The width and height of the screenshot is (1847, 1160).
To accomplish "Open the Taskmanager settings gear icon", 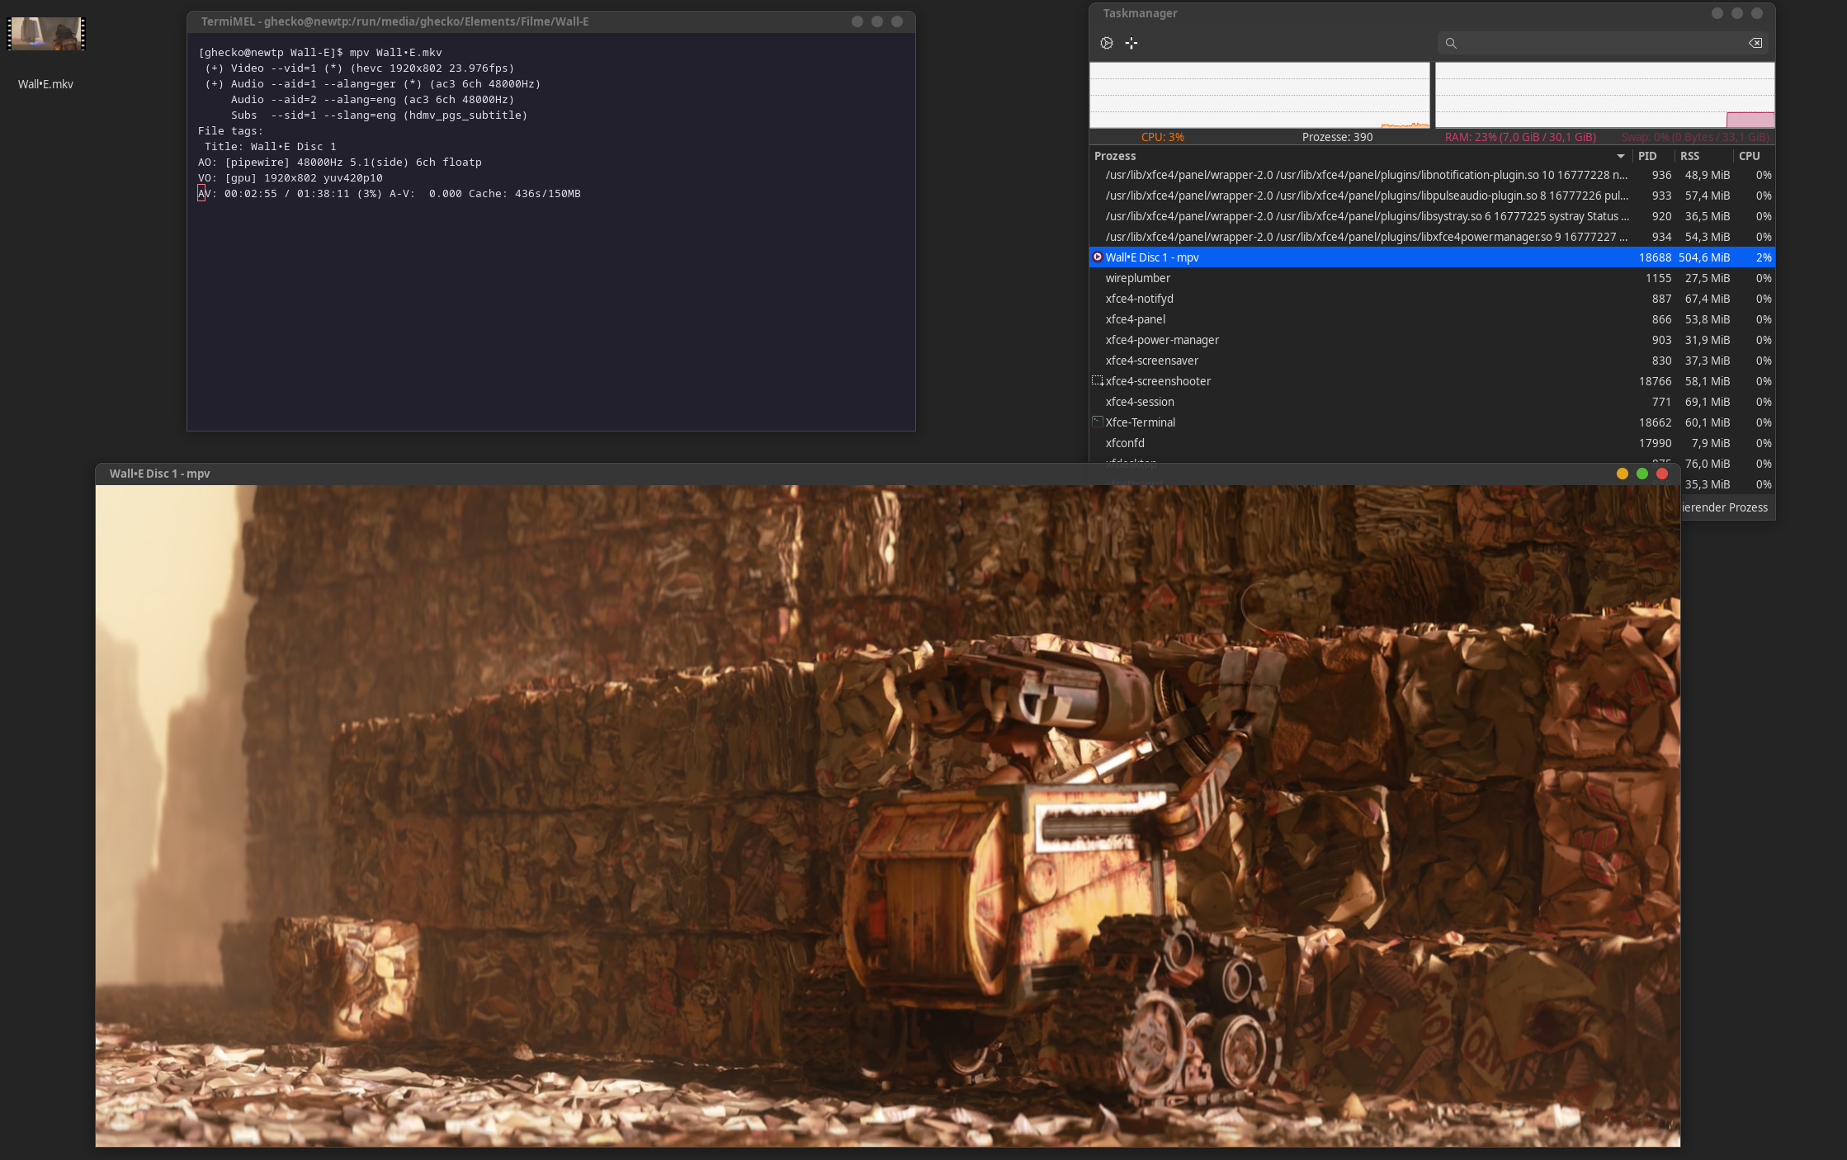I will [1107, 43].
